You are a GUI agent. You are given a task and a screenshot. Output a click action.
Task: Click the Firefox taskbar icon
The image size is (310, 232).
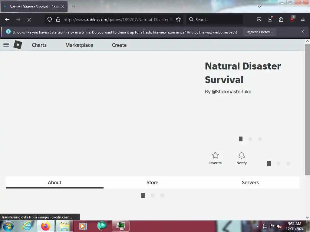[x=45, y=226]
